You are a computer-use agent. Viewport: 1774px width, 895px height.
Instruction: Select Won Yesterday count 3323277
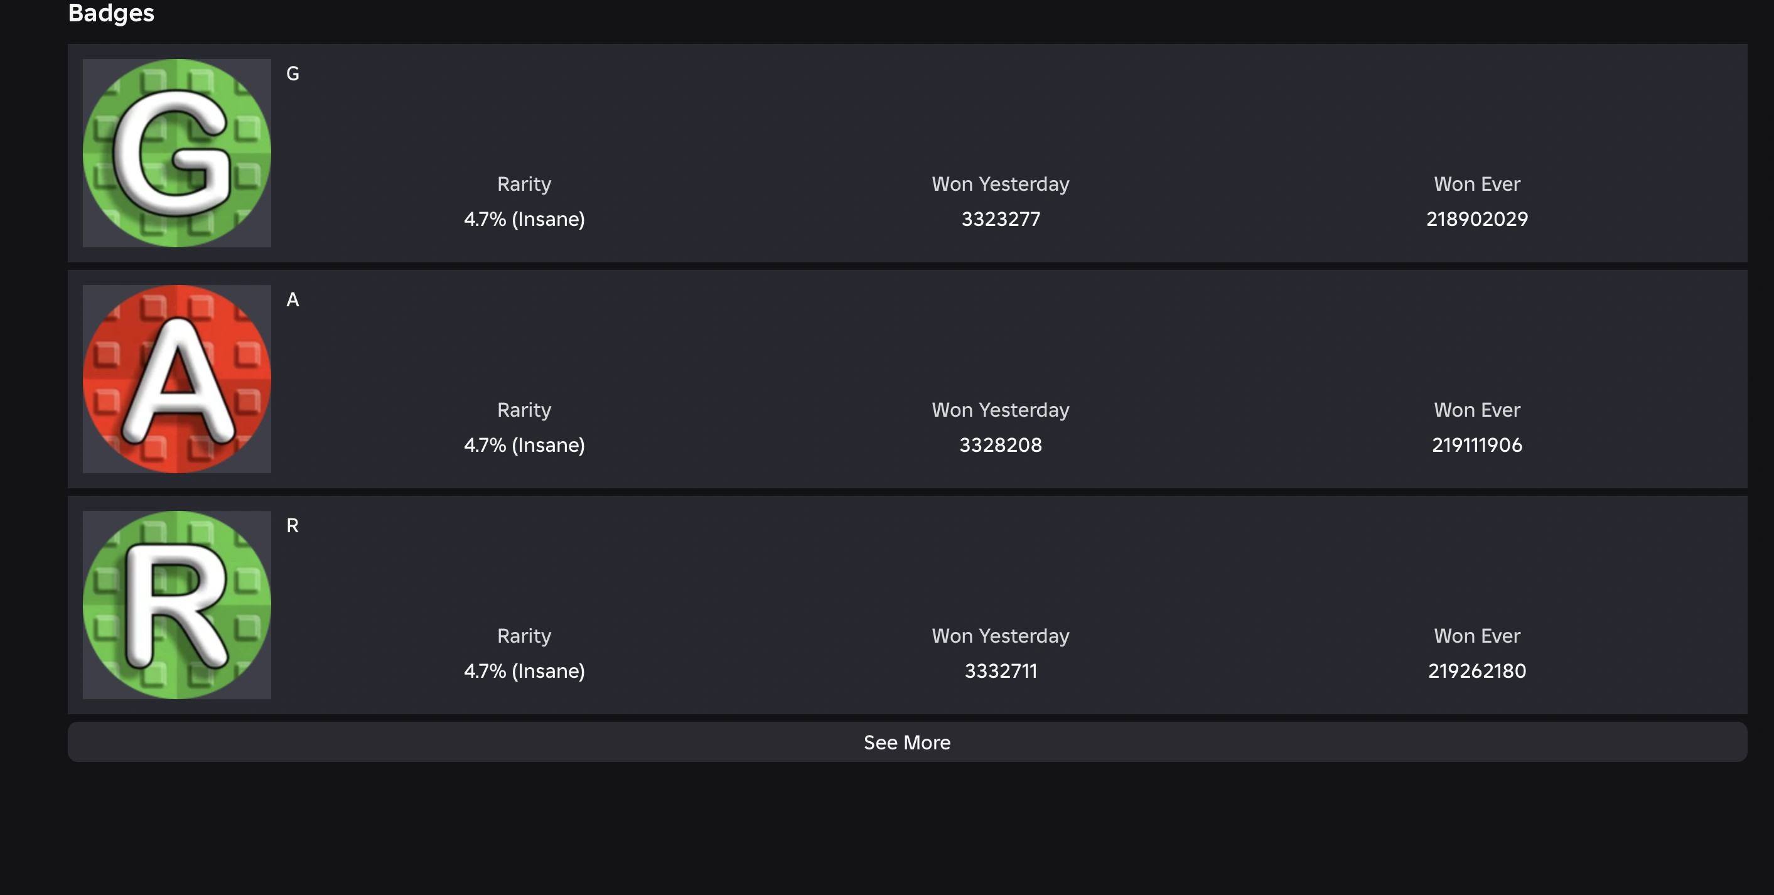[x=1000, y=219]
